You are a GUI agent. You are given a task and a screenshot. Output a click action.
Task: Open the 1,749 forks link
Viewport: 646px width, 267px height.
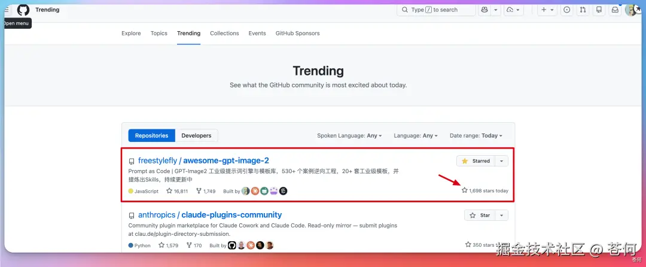206,191
